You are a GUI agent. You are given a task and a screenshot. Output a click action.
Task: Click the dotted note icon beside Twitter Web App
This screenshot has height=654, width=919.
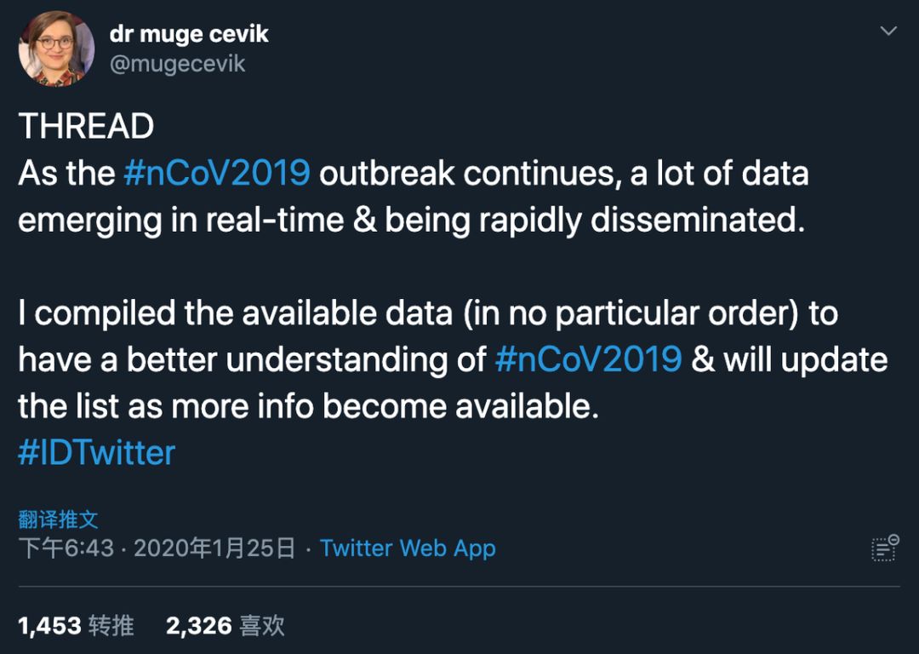click(x=885, y=548)
